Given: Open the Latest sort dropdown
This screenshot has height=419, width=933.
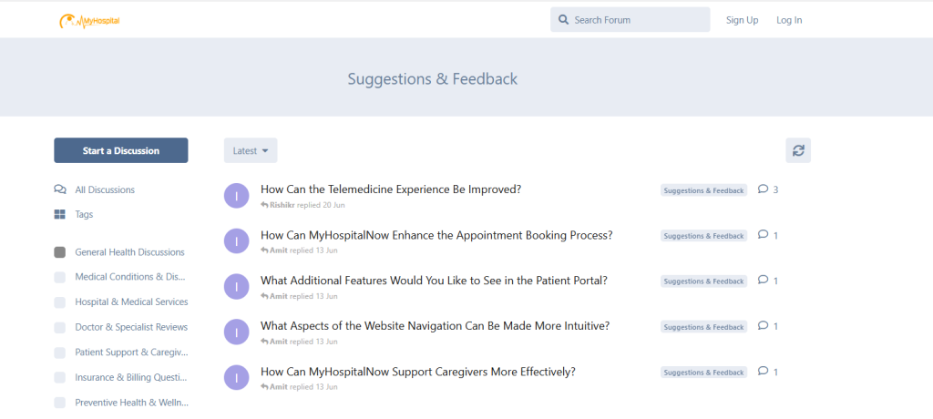Looking at the screenshot, I should pos(251,150).
